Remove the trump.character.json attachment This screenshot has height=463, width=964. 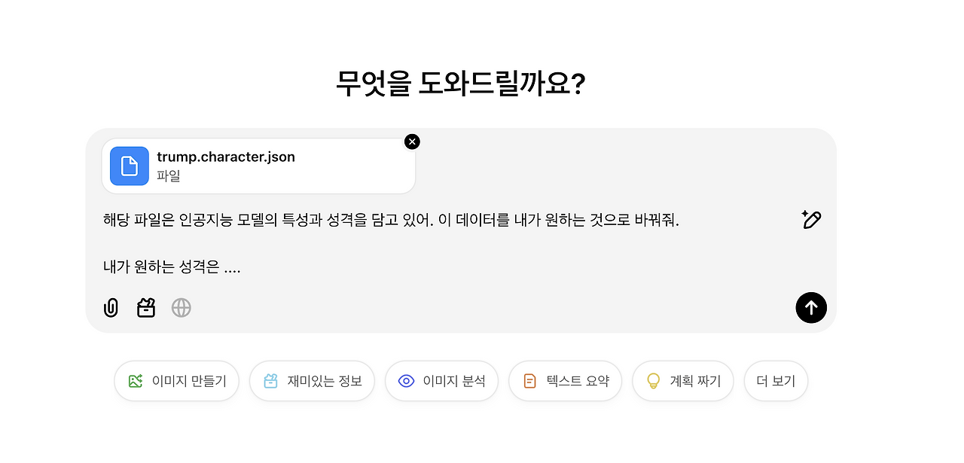(412, 142)
